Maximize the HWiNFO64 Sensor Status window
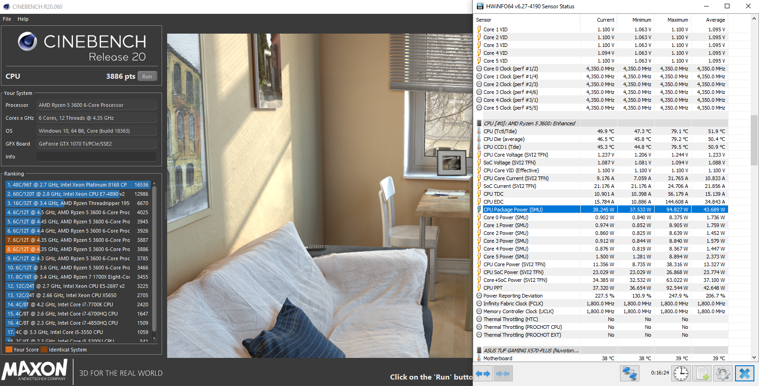The height and width of the screenshot is (386, 759). pos(727,6)
